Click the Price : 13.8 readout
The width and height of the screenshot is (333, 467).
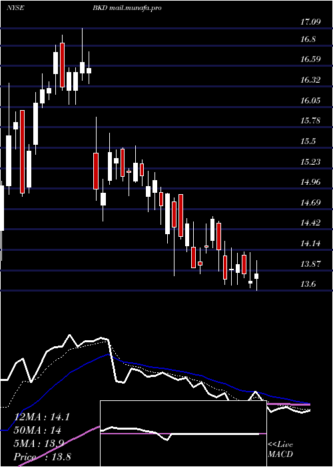coord(42,457)
